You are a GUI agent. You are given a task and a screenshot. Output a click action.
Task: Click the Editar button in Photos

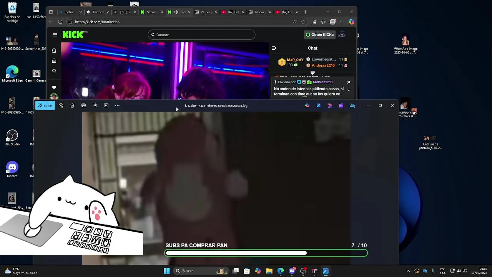(45, 105)
